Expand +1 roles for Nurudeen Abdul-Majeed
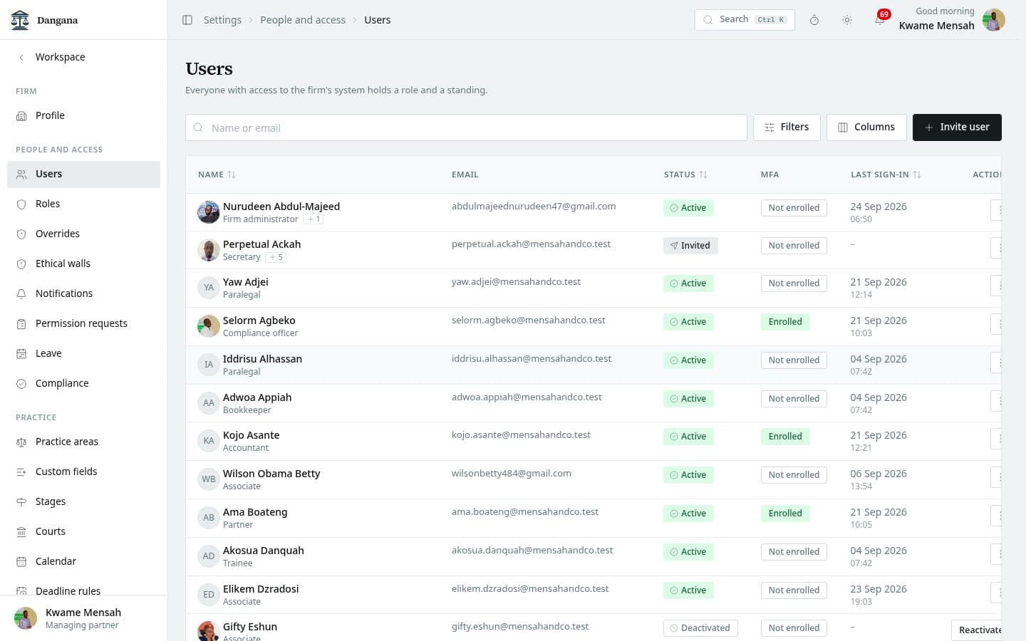1026x641 pixels. [313, 219]
